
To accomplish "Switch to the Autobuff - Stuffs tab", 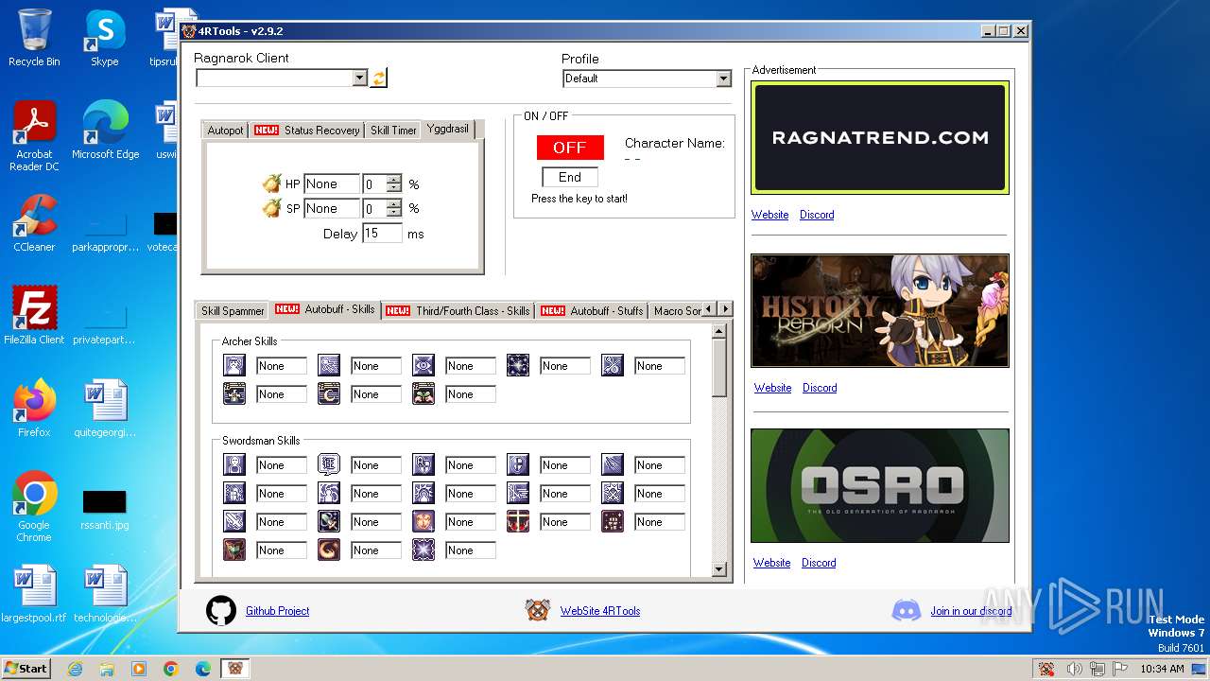I will point(592,311).
